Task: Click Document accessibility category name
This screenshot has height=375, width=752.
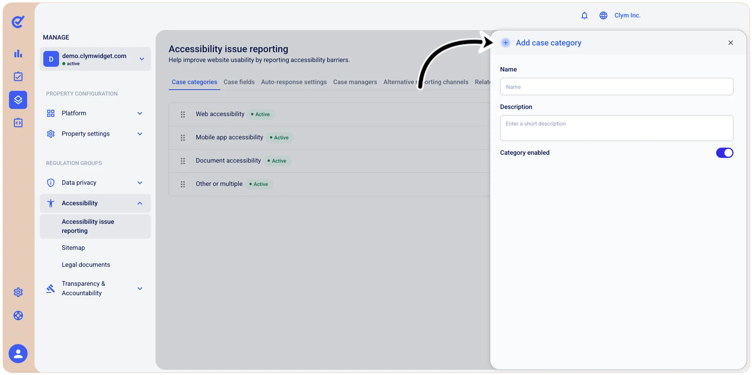Action: [x=228, y=160]
